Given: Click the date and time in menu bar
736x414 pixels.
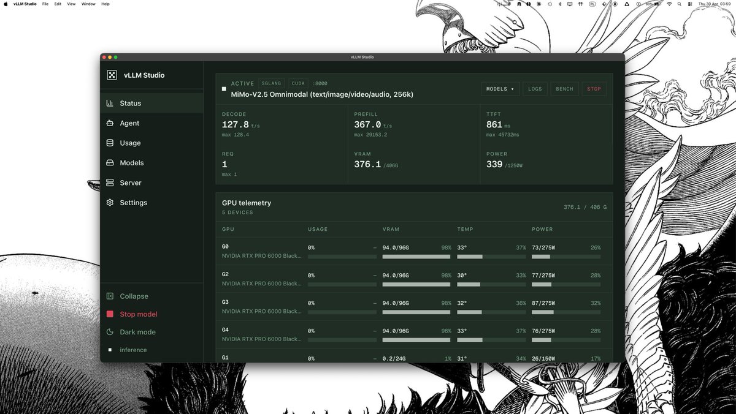Looking at the screenshot, I should [x=715, y=4].
